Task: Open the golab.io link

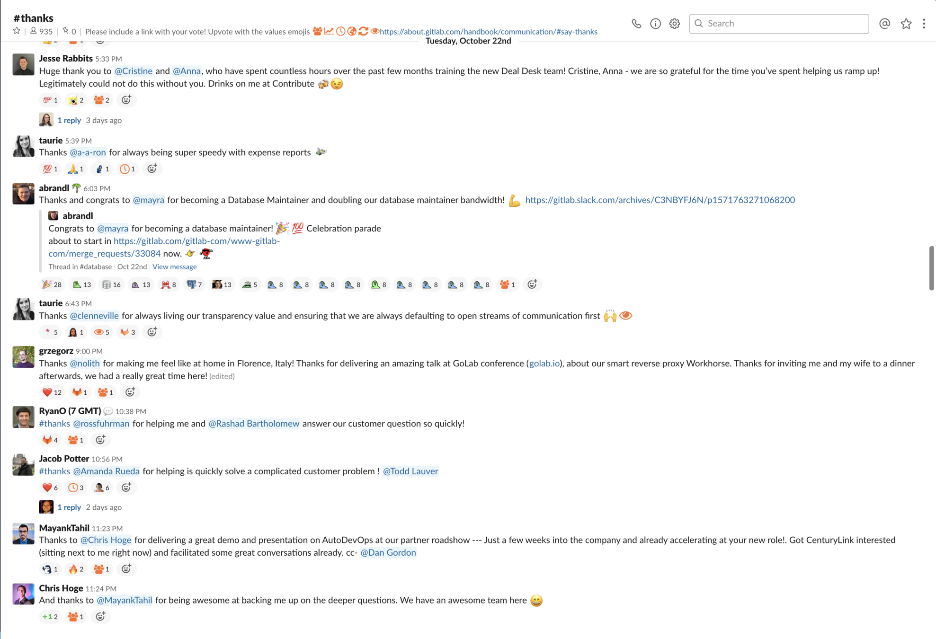Action: [x=544, y=363]
